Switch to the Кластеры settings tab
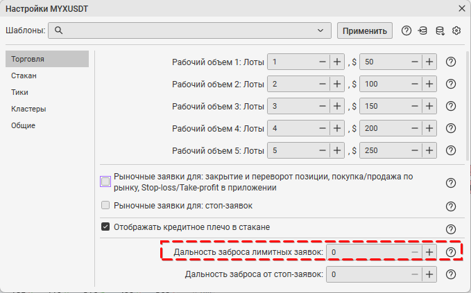The width and height of the screenshot is (471, 293). [x=47, y=109]
